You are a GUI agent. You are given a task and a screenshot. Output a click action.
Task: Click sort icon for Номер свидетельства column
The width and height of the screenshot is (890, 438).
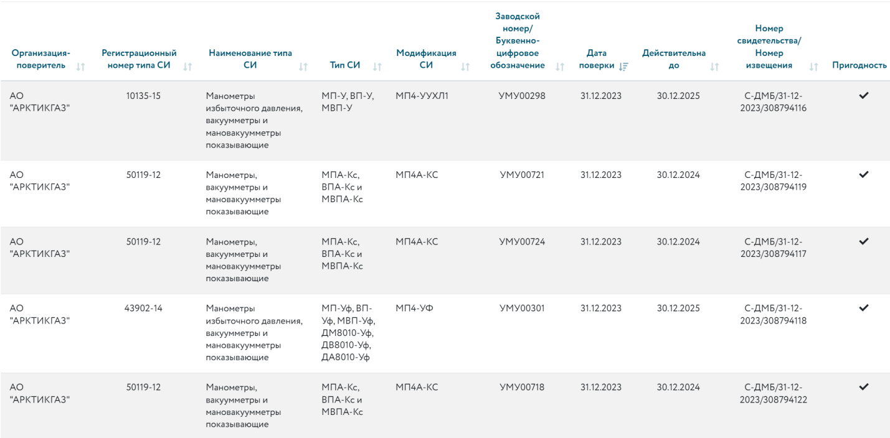point(812,67)
